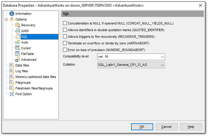Image resolution: width=208 pixels, height=136 pixels.
Task: Go to the Advanced options page
Action: 29,60
